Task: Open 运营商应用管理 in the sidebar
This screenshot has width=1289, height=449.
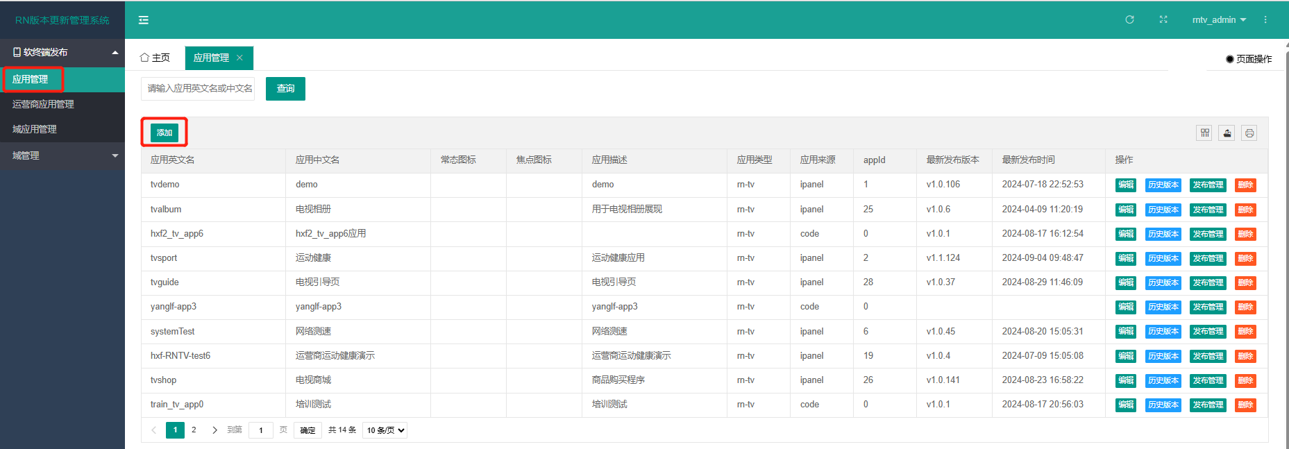Action: pyautogui.click(x=43, y=104)
